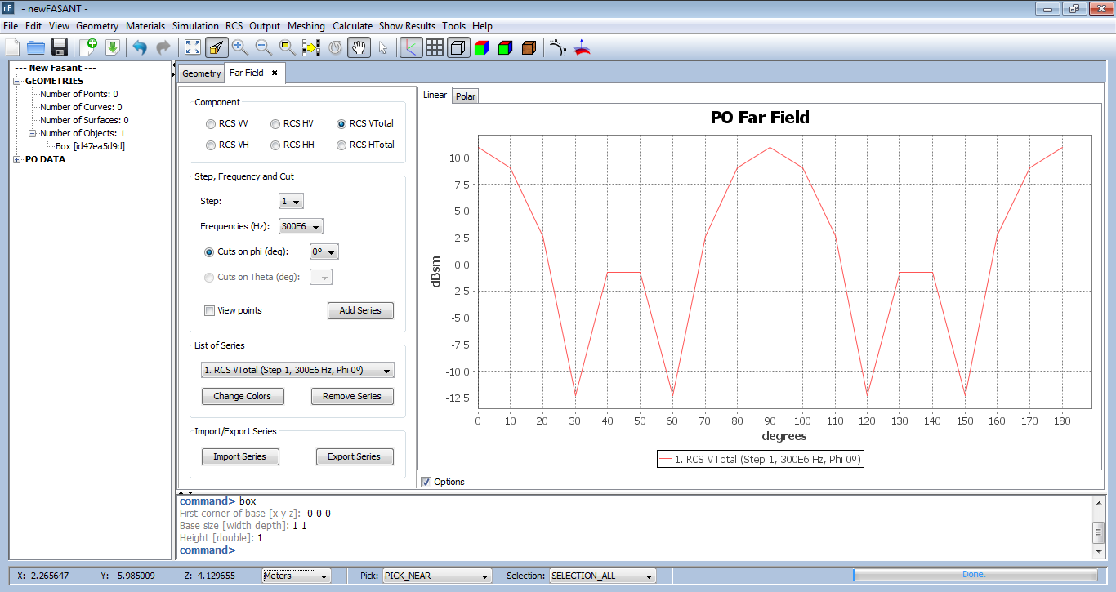Click the Undo arrow icon

pos(140,47)
